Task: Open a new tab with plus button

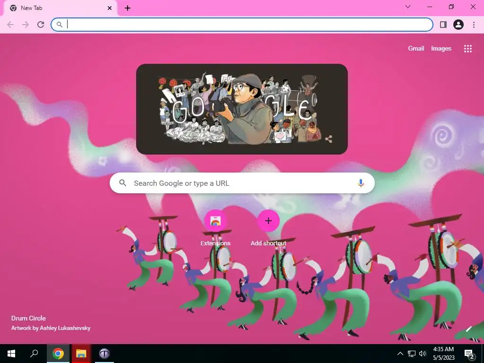Action: [x=128, y=8]
